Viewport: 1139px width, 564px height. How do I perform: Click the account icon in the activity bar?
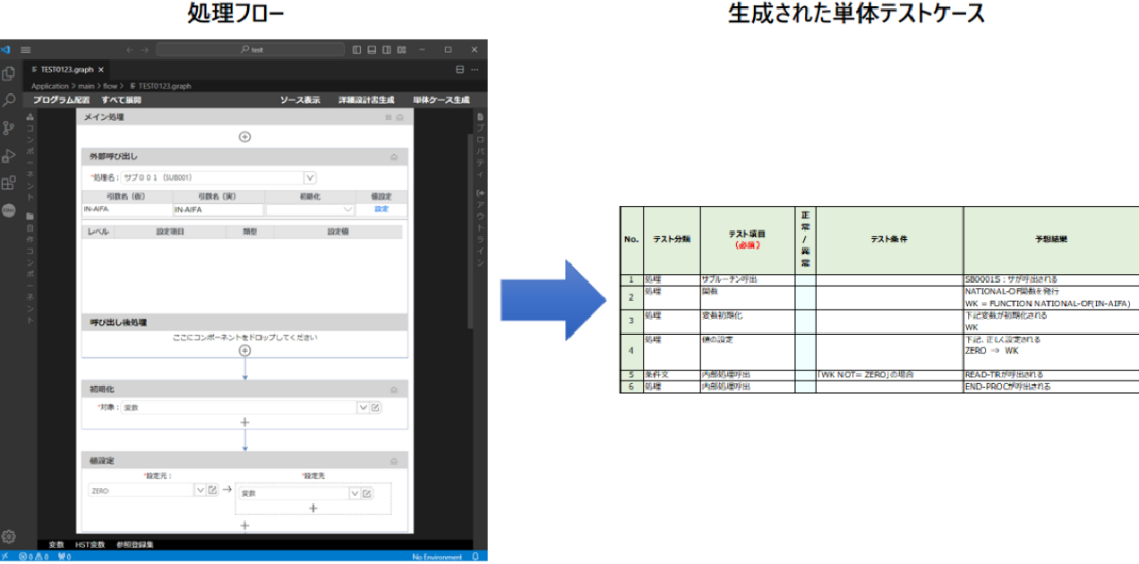[x=10, y=212]
